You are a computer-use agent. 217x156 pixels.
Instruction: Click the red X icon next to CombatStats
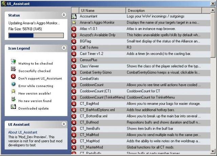pos(74,79)
